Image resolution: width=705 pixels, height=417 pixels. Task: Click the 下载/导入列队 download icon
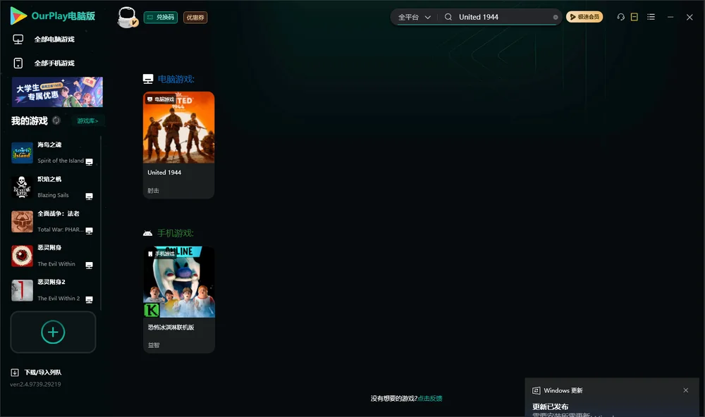pos(15,373)
